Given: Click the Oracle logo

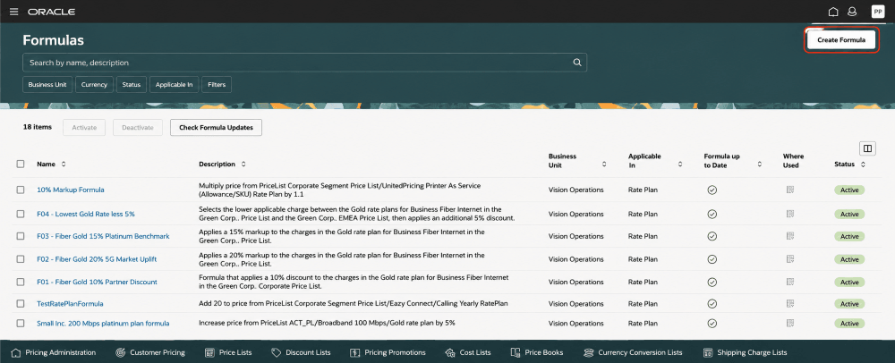Looking at the screenshot, I should pos(51,12).
